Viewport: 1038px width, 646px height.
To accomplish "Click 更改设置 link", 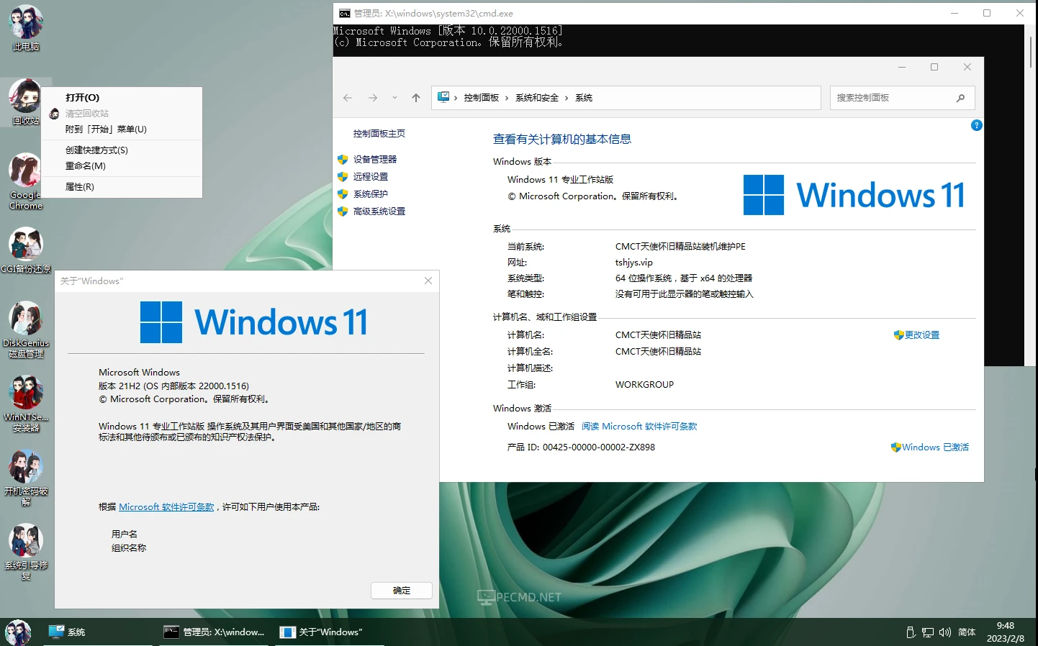I will (916, 335).
